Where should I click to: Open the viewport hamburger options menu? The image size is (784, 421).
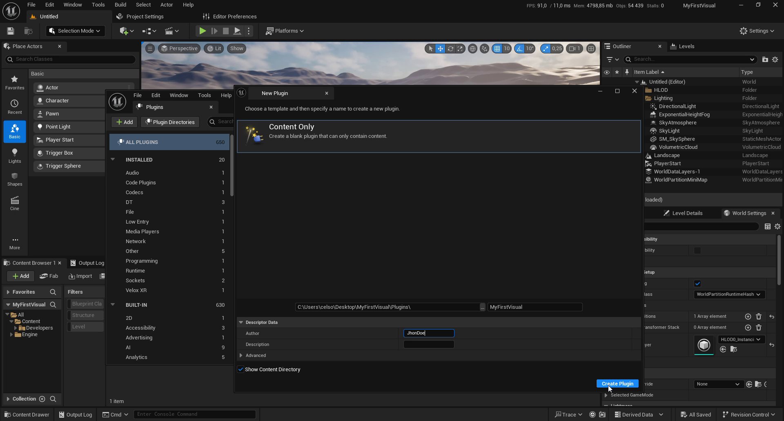coord(150,49)
